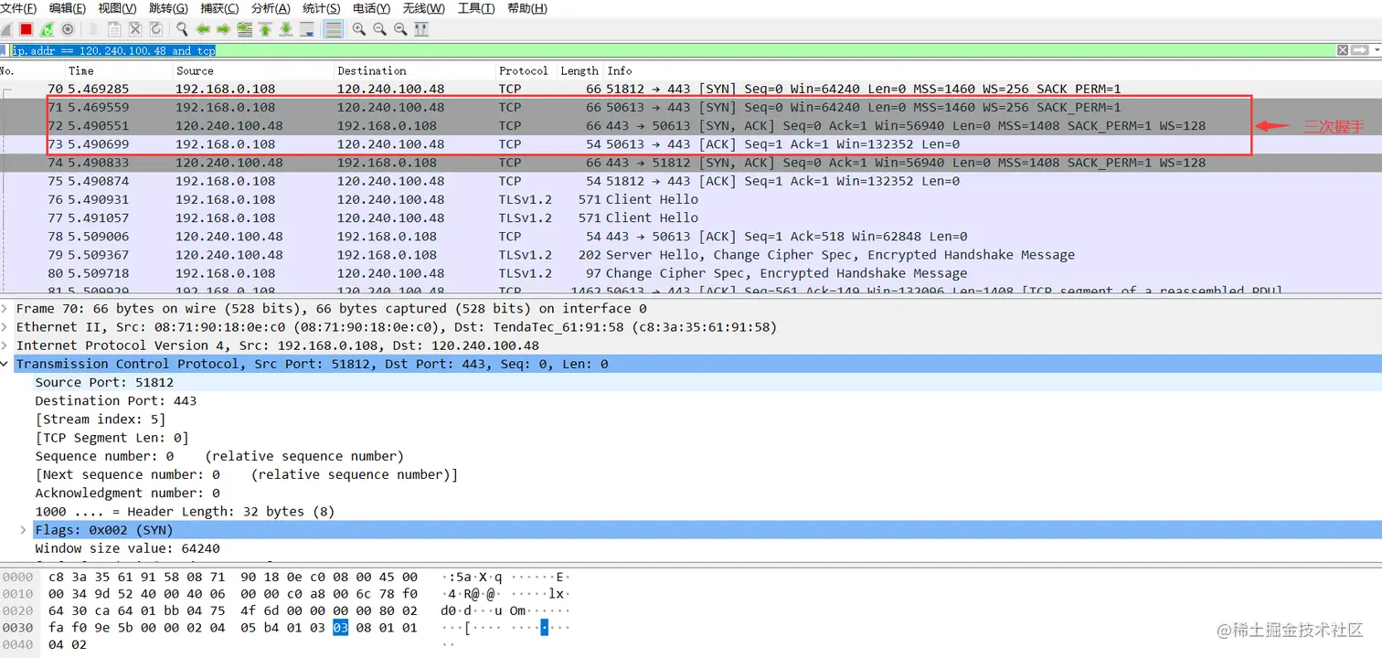Select packet 80 Change Cipher Spec row
Image resolution: width=1382 pixels, height=658 pixels.
691,273
